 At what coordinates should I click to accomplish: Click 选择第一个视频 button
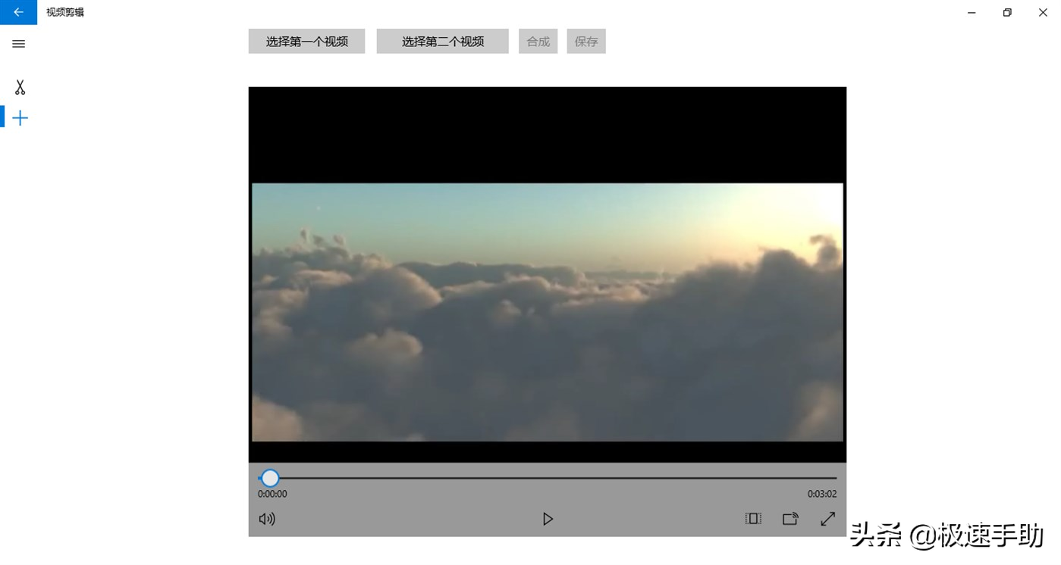coord(306,42)
